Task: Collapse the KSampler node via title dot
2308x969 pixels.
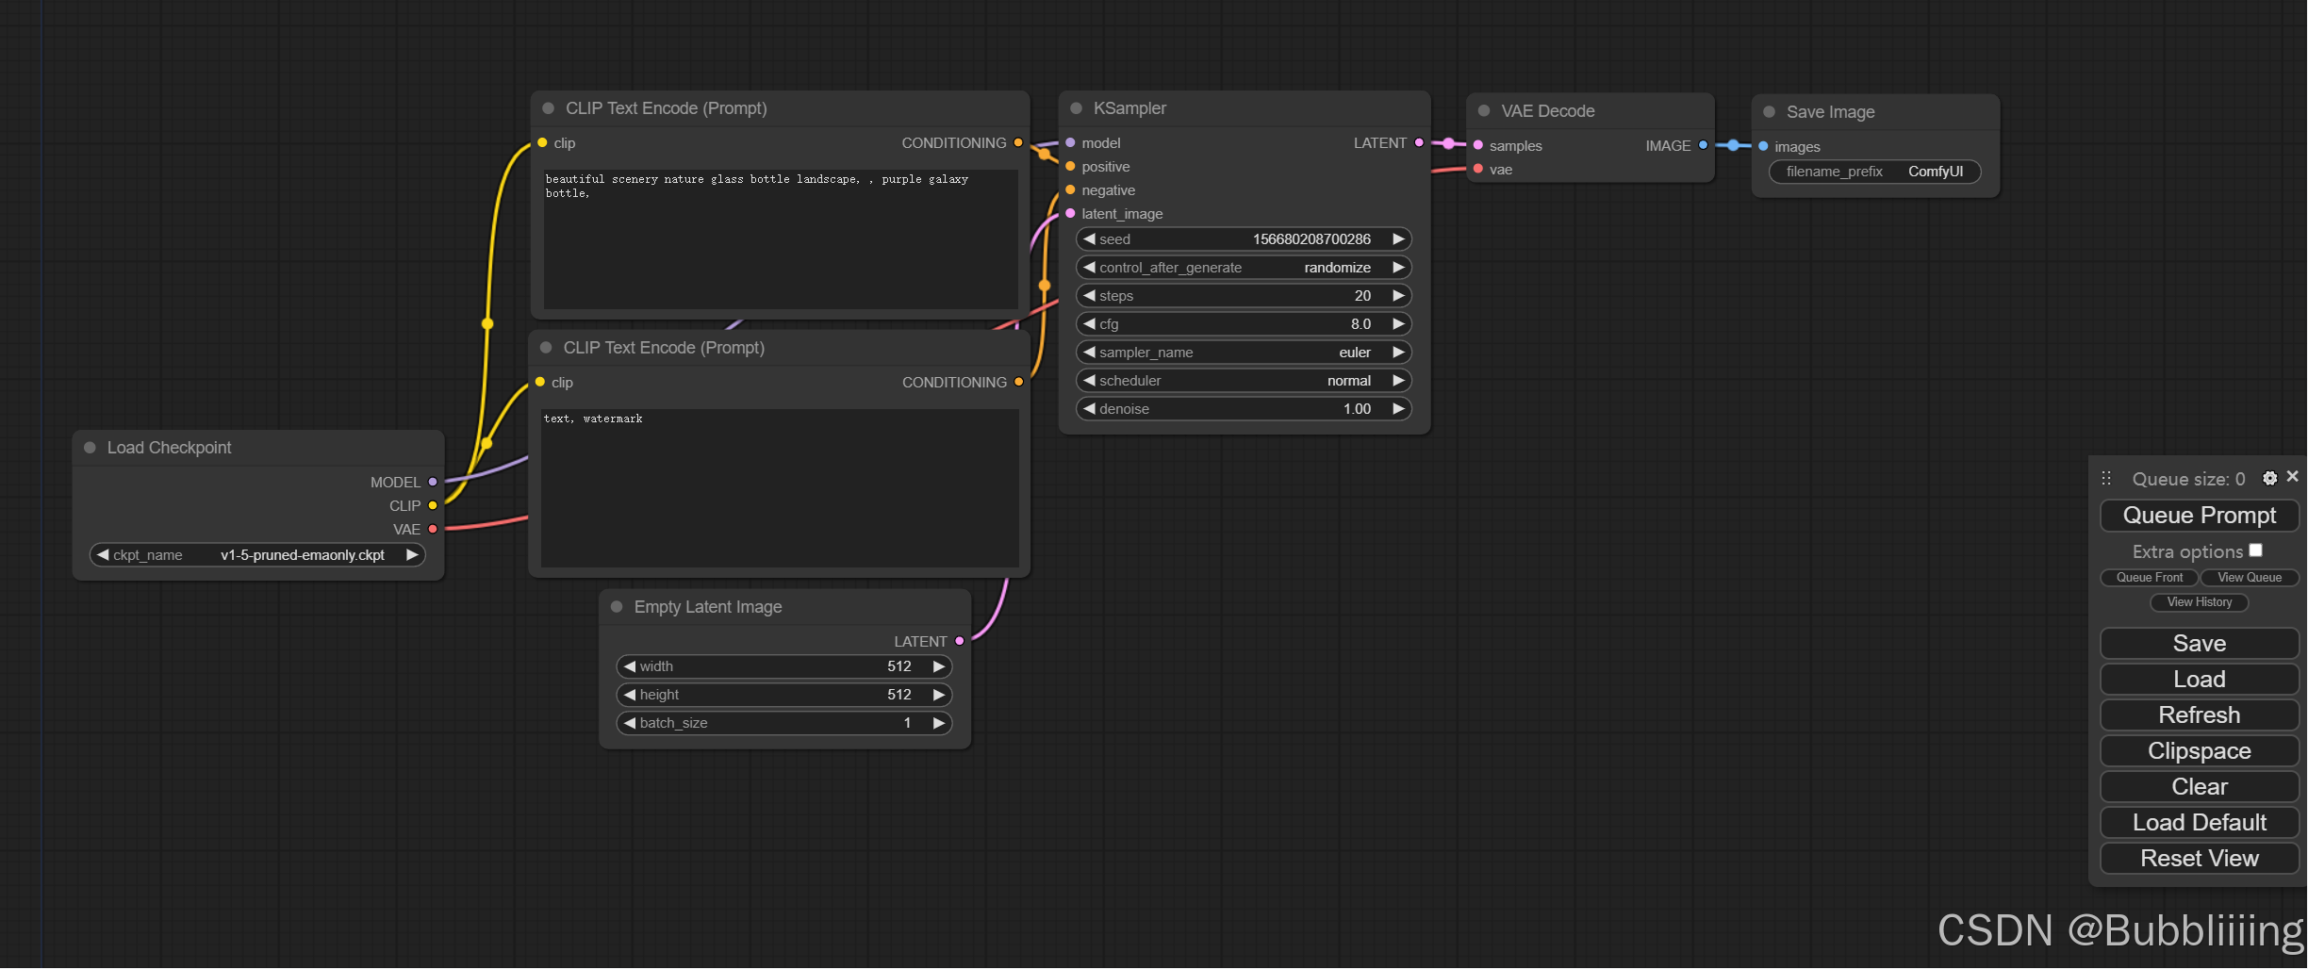Action: [1077, 108]
